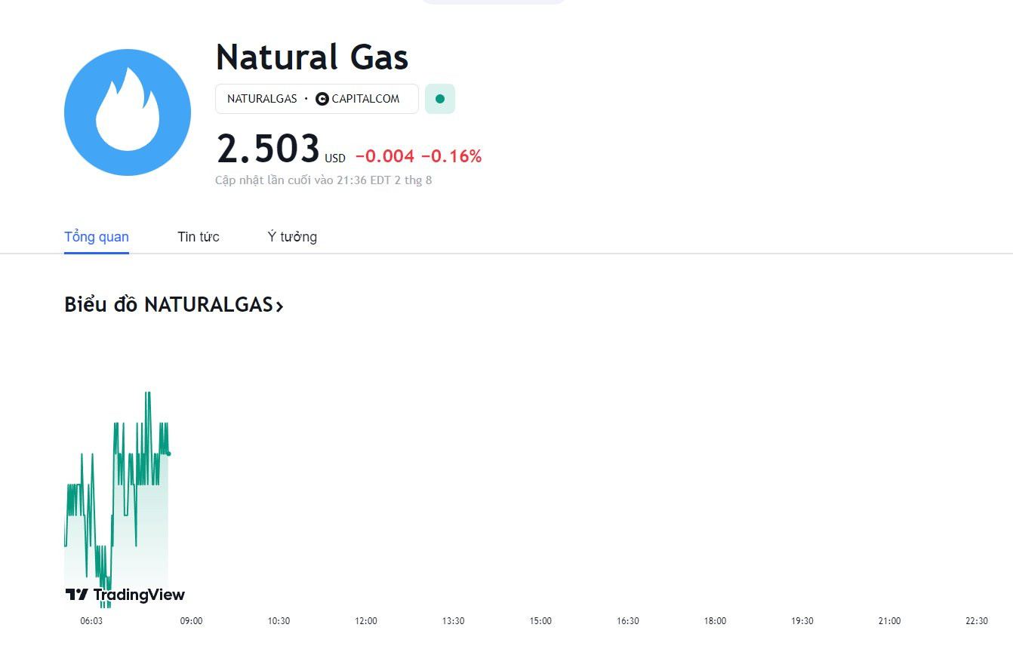Click the NATURALGAS CAPITALCOM symbol button
Viewport: 1013px width, 646px height.
coord(316,99)
